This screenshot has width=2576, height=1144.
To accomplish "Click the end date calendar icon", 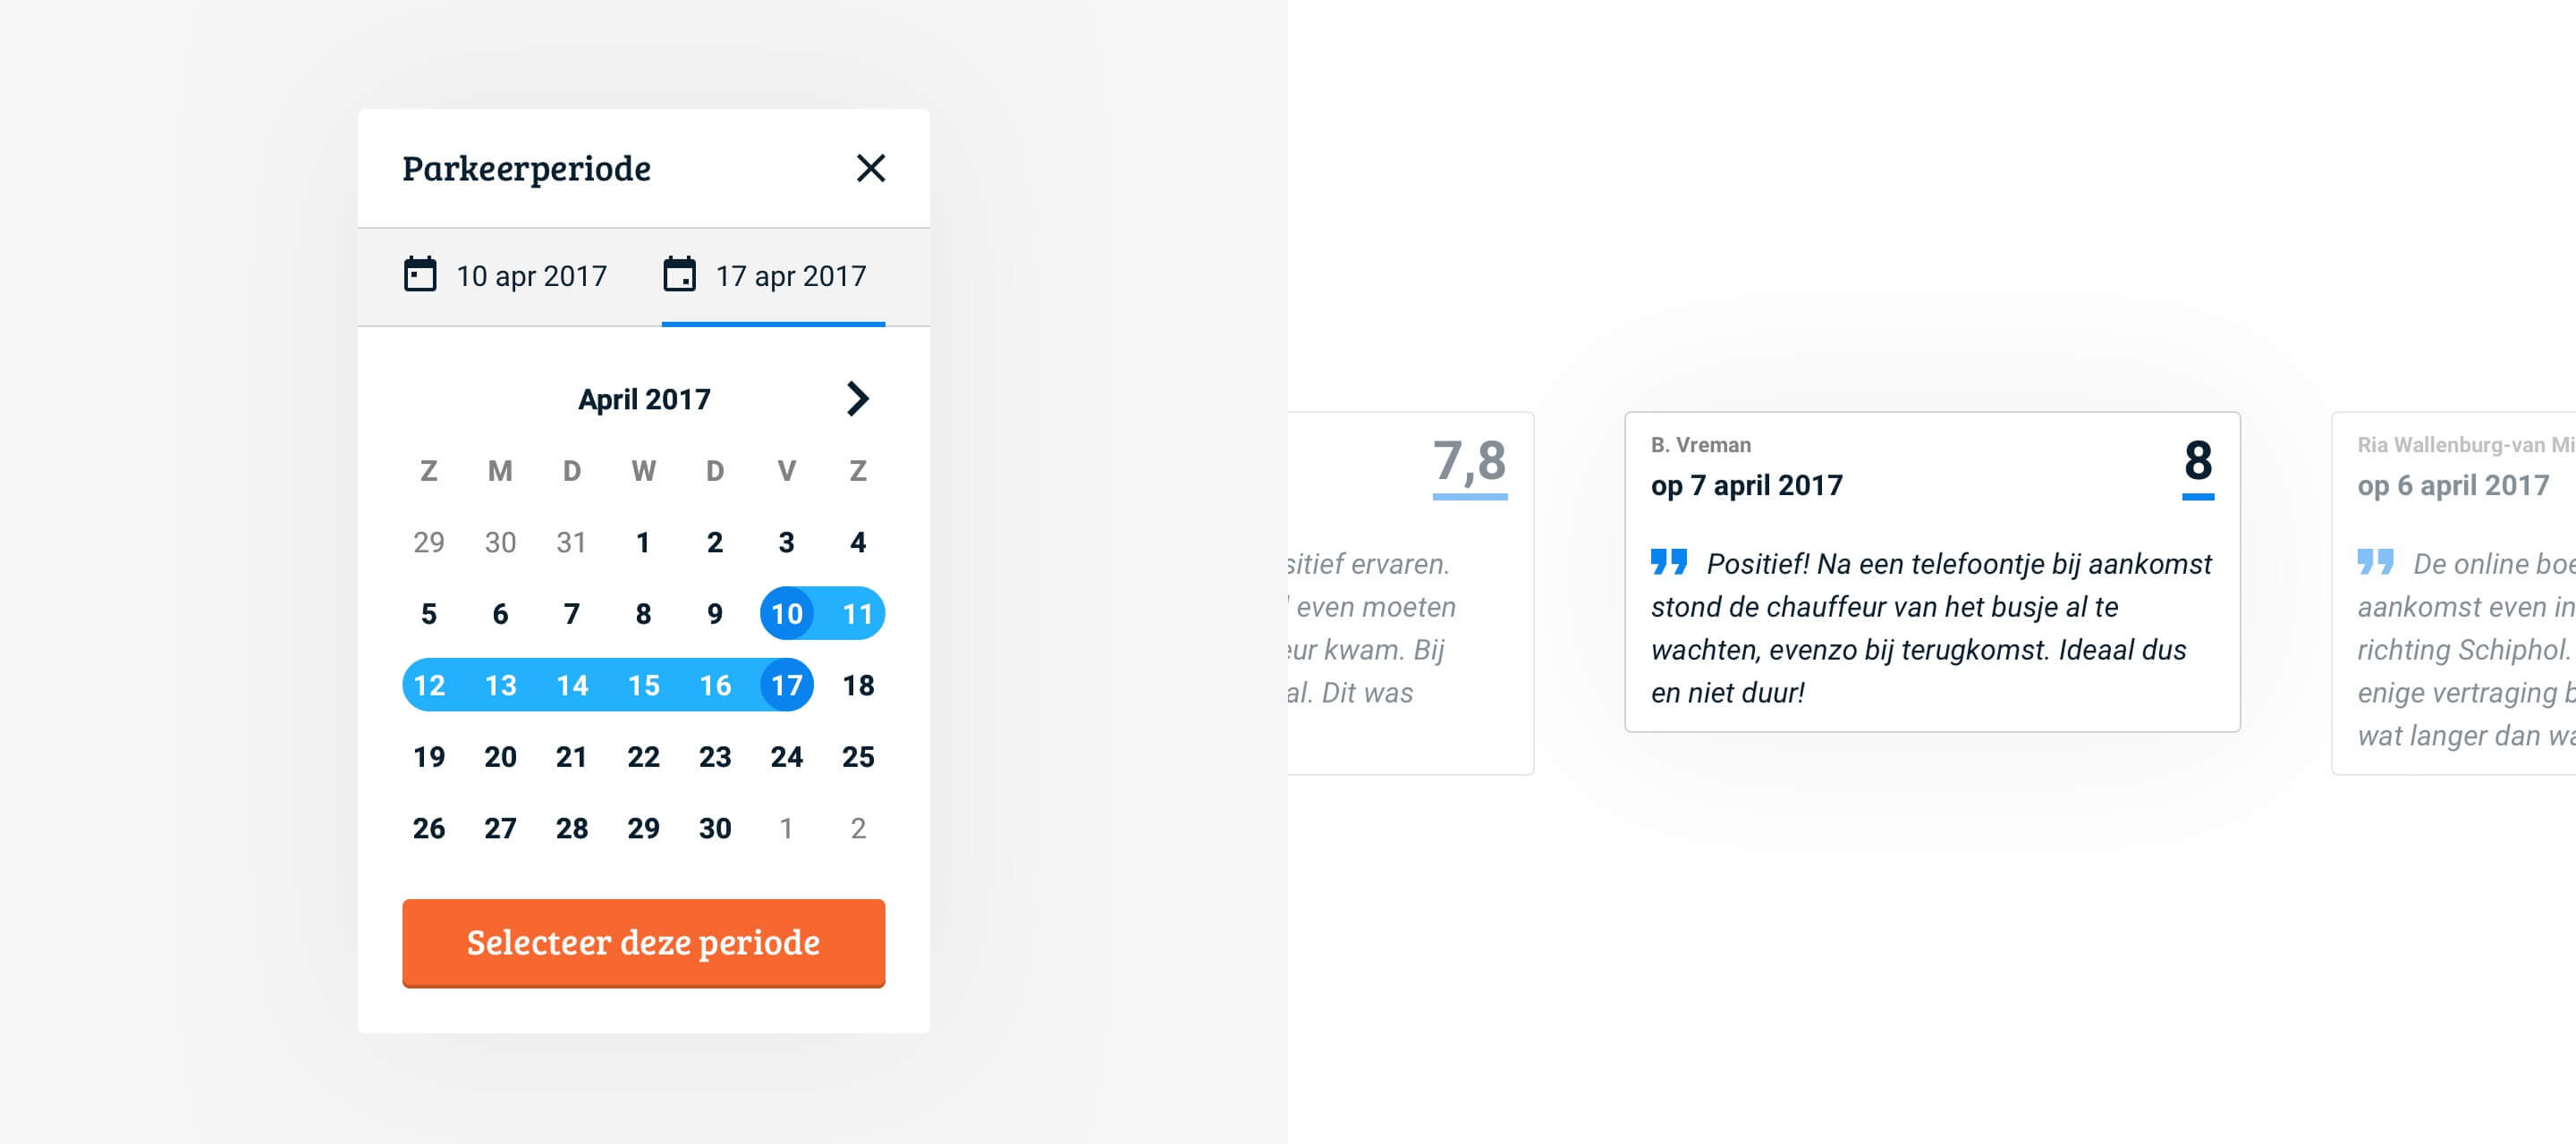I will pos(679,273).
